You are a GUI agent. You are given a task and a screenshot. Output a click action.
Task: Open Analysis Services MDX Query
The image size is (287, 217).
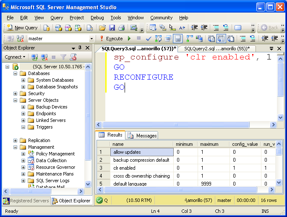(x=59, y=28)
